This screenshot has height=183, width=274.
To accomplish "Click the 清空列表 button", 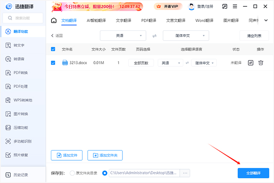I will pos(254,36).
